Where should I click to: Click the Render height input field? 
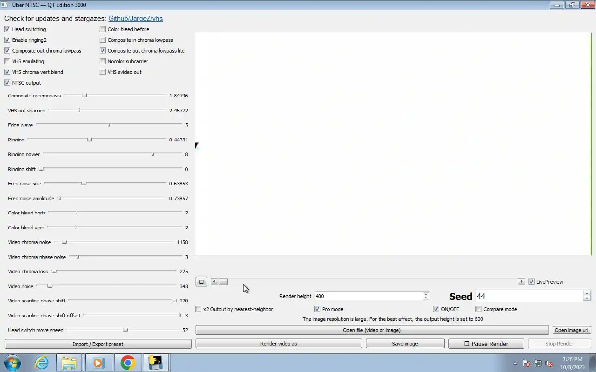(x=368, y=296)
